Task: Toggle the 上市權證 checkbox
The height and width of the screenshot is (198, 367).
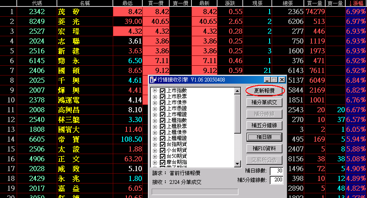Action: pos(162,115)
